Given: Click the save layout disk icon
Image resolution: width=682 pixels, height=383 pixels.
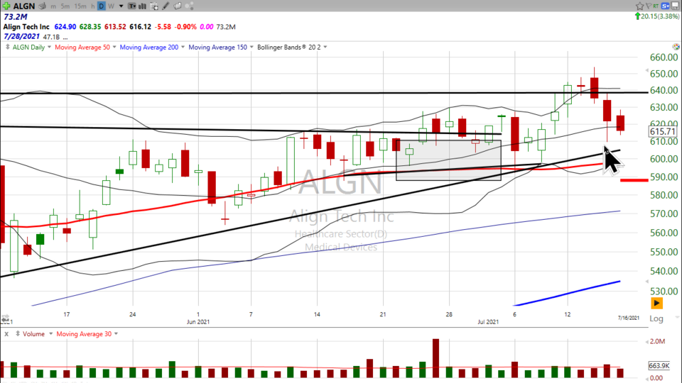Looking at the screenshot, I should [x=676, y=6].
